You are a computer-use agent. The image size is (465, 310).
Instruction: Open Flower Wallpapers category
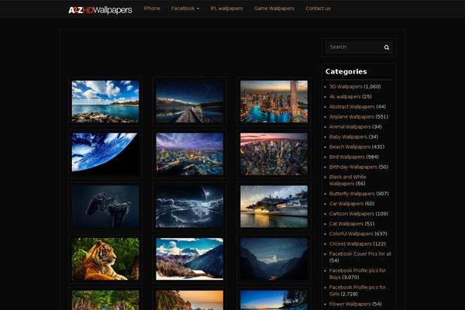click(350, 304)
